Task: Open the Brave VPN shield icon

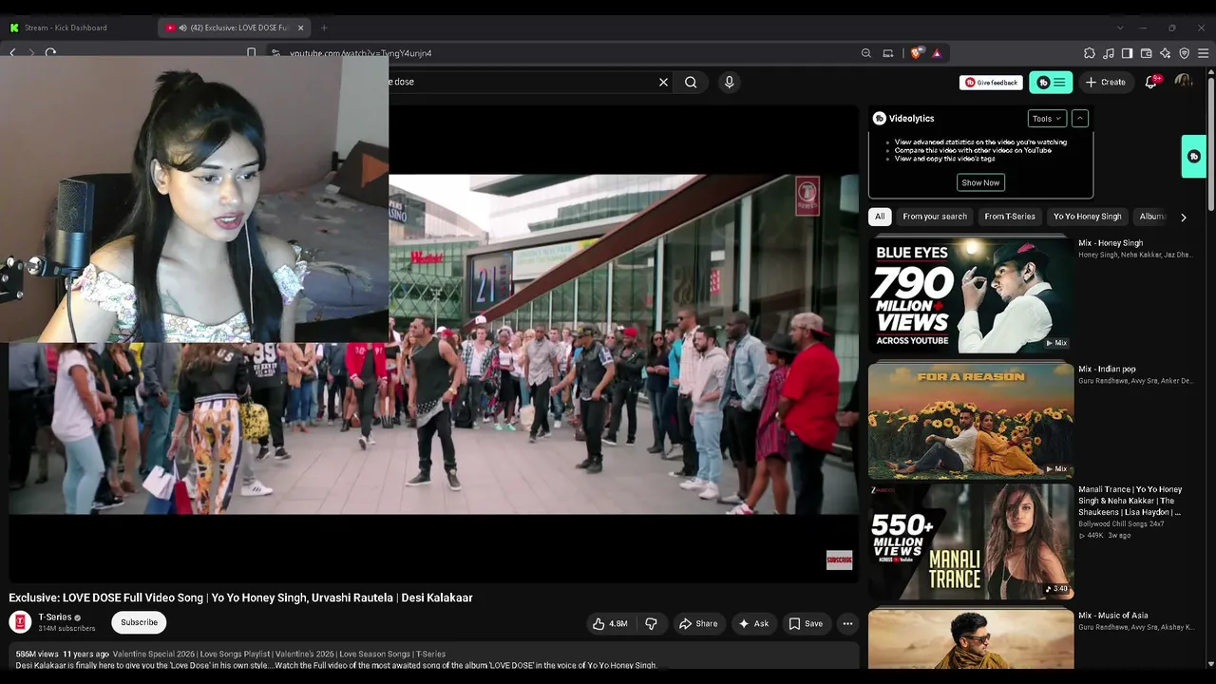Action: 1185,53
